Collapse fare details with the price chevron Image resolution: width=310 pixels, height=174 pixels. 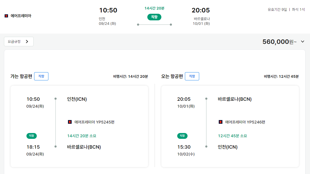click(303, 42)
